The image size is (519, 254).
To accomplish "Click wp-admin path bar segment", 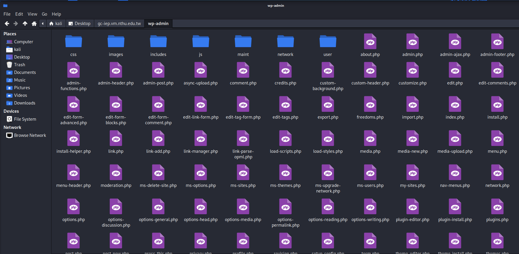I will click(x=158, y=24).
